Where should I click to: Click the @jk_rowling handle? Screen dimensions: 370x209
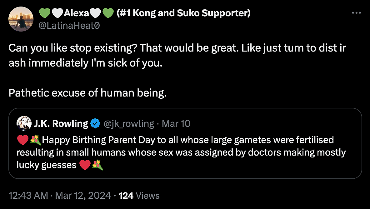click(x=129, y=124)
